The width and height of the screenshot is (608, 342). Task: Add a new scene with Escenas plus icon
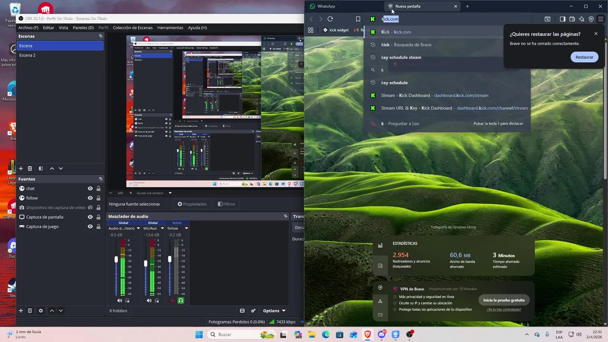21,168
